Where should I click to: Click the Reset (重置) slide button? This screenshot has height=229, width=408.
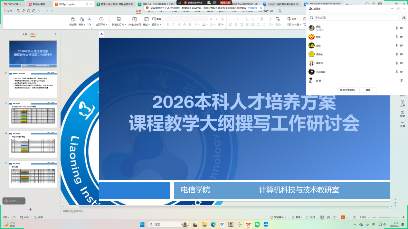[157, 19]
